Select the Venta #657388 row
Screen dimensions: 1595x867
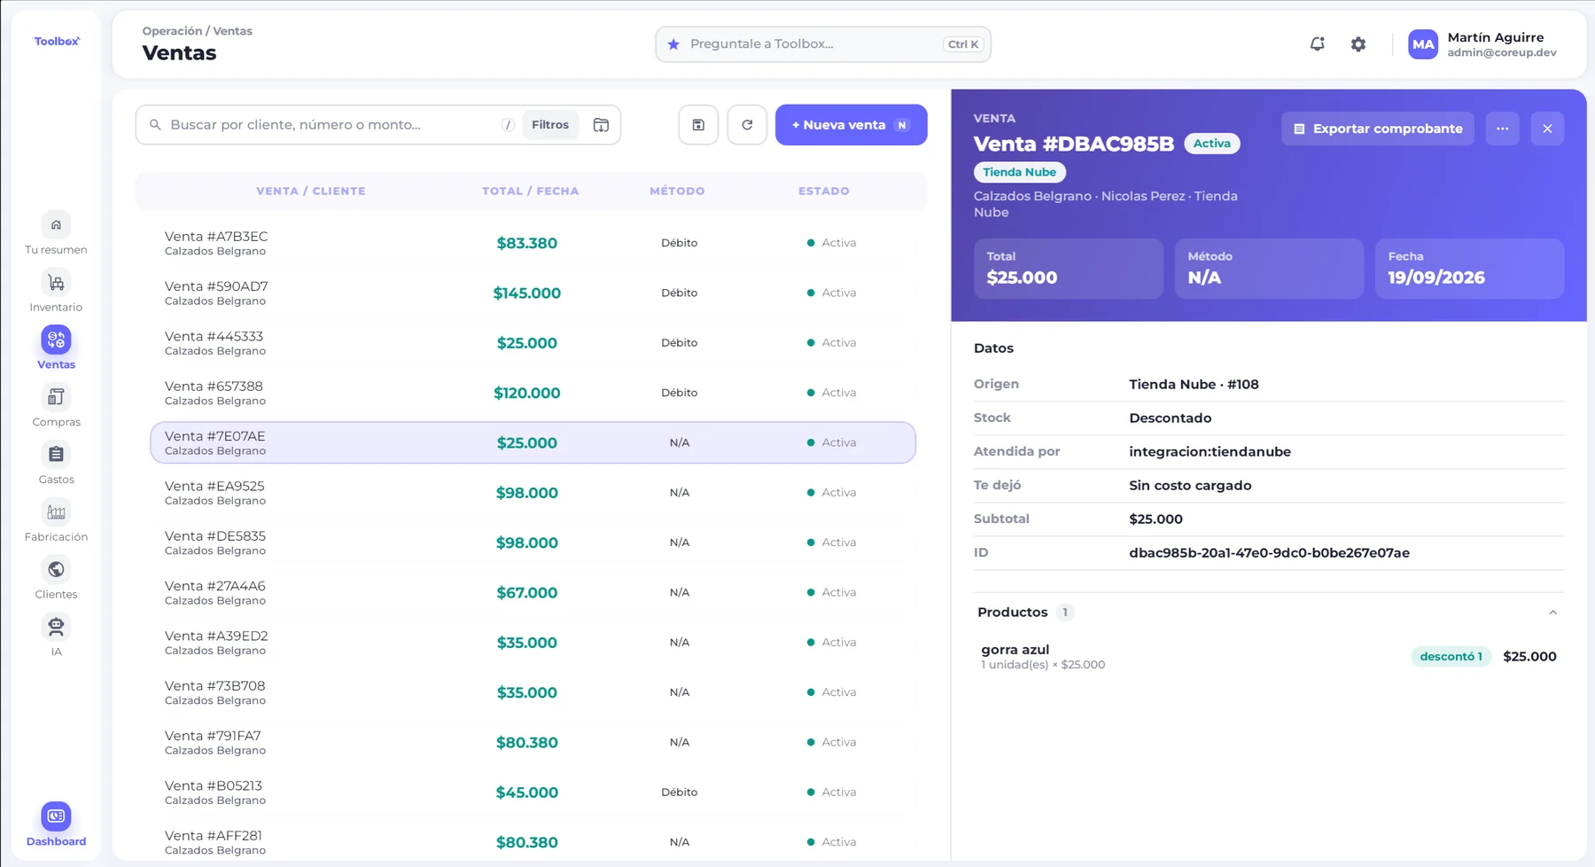coord(533,393)
